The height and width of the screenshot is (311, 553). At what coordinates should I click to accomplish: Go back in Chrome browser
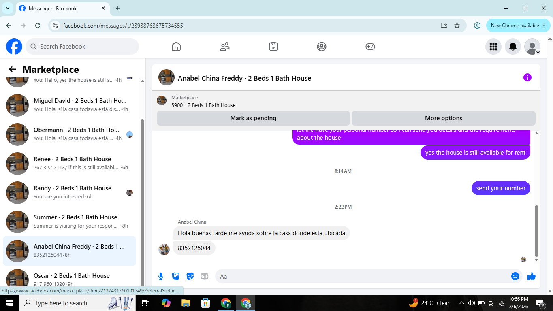click(9, 26)
